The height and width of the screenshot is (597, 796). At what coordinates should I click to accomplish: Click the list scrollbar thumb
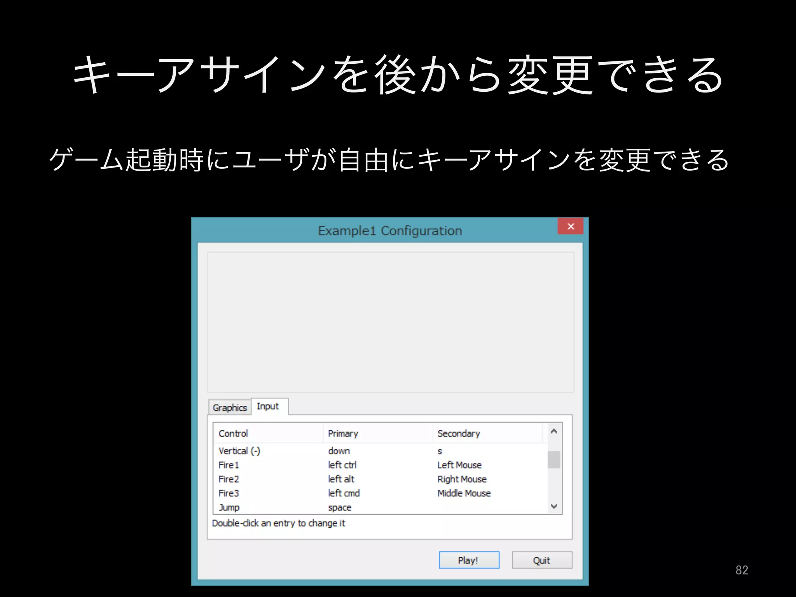(554, 459)
